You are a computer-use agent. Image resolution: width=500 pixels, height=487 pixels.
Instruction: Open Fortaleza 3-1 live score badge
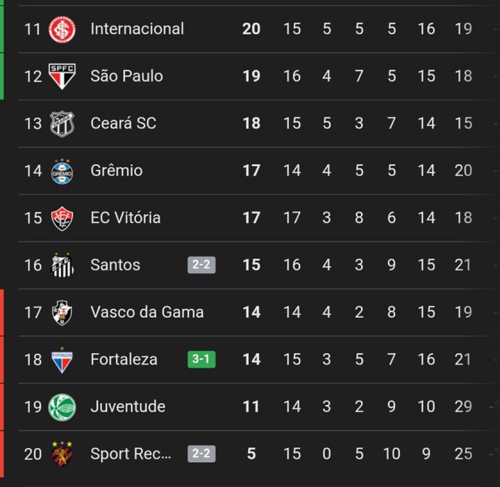click(201, 359)
